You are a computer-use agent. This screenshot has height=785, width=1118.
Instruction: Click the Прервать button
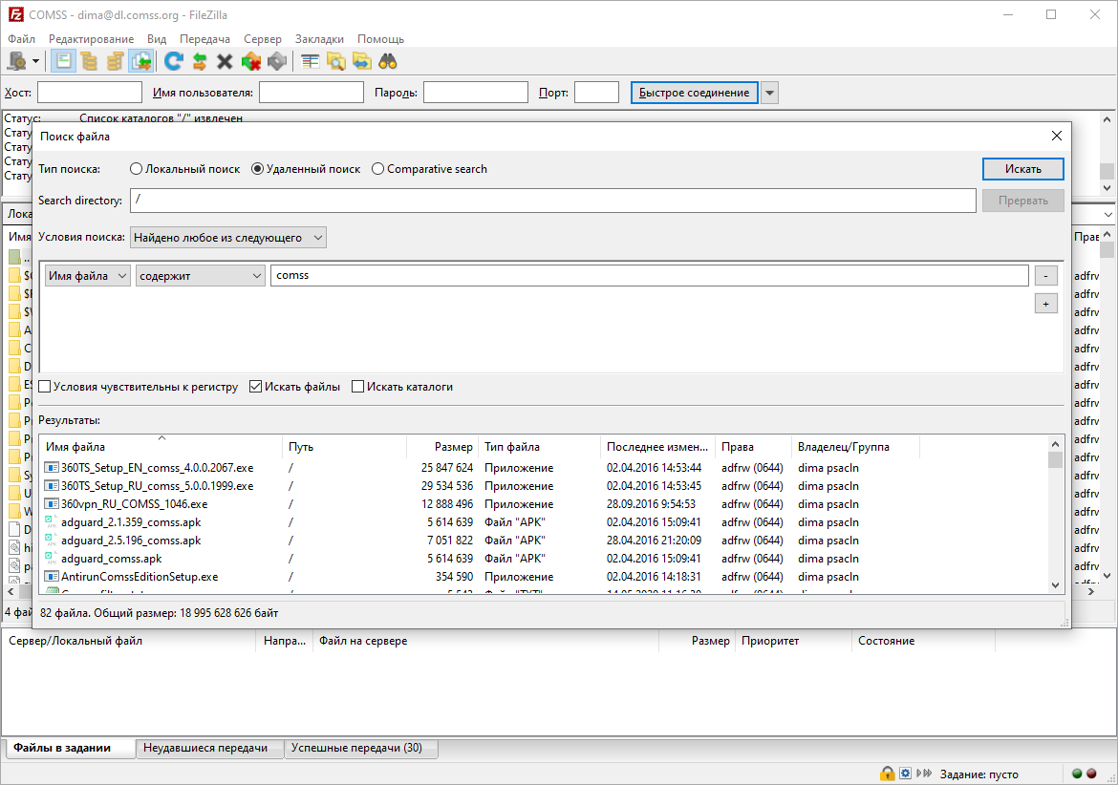click(1023, 201)
